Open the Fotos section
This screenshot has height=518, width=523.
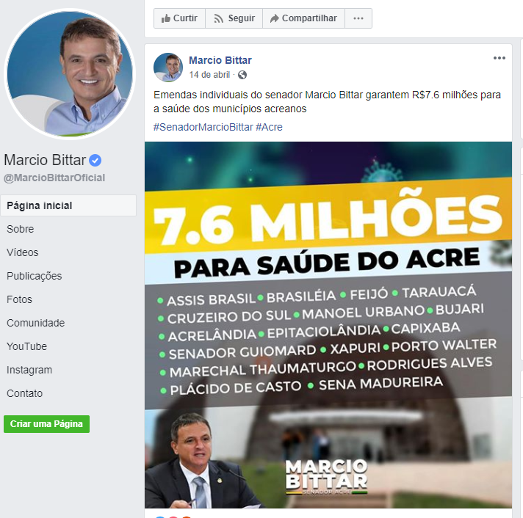[19, 299]
